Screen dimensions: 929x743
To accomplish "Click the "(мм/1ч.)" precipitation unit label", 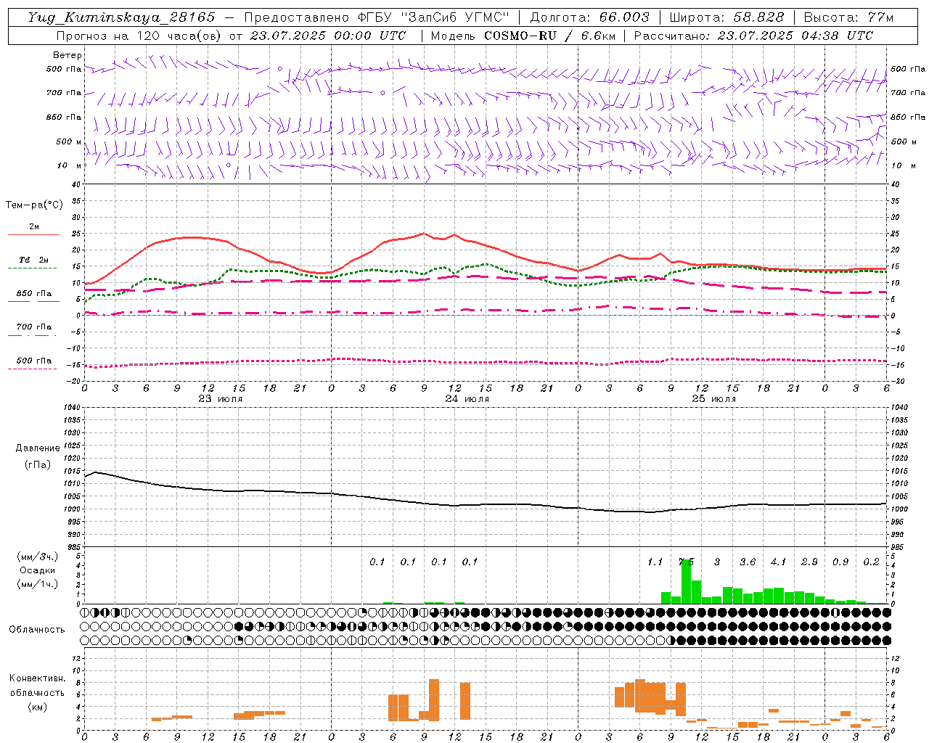I will pyautogui.click(x=37, y=584).
